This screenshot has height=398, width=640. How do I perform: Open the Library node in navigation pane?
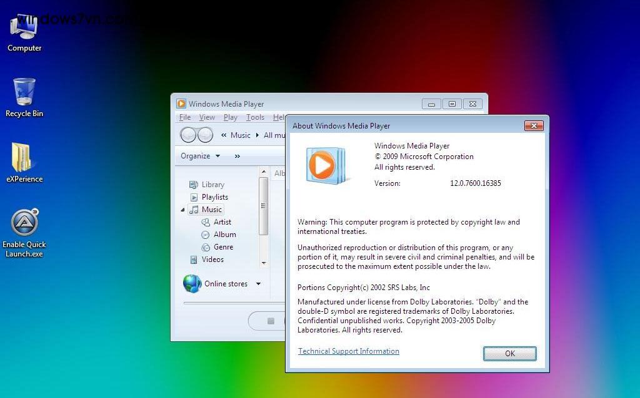coord(212,185)
